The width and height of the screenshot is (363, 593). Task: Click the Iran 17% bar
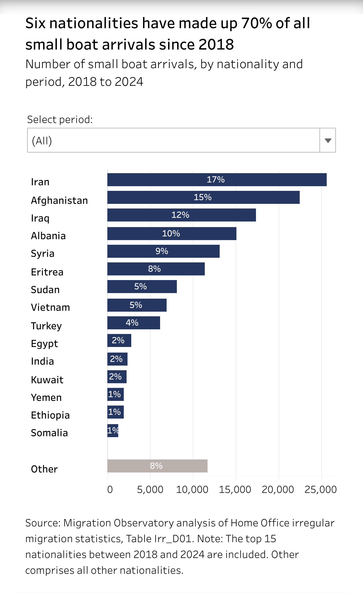(217, 180)
